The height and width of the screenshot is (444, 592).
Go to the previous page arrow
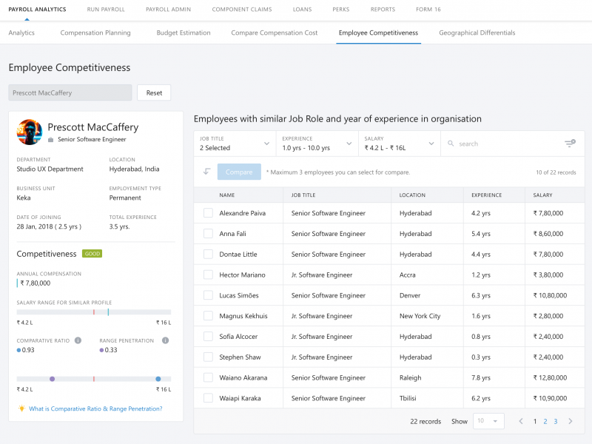pos(521,421)
